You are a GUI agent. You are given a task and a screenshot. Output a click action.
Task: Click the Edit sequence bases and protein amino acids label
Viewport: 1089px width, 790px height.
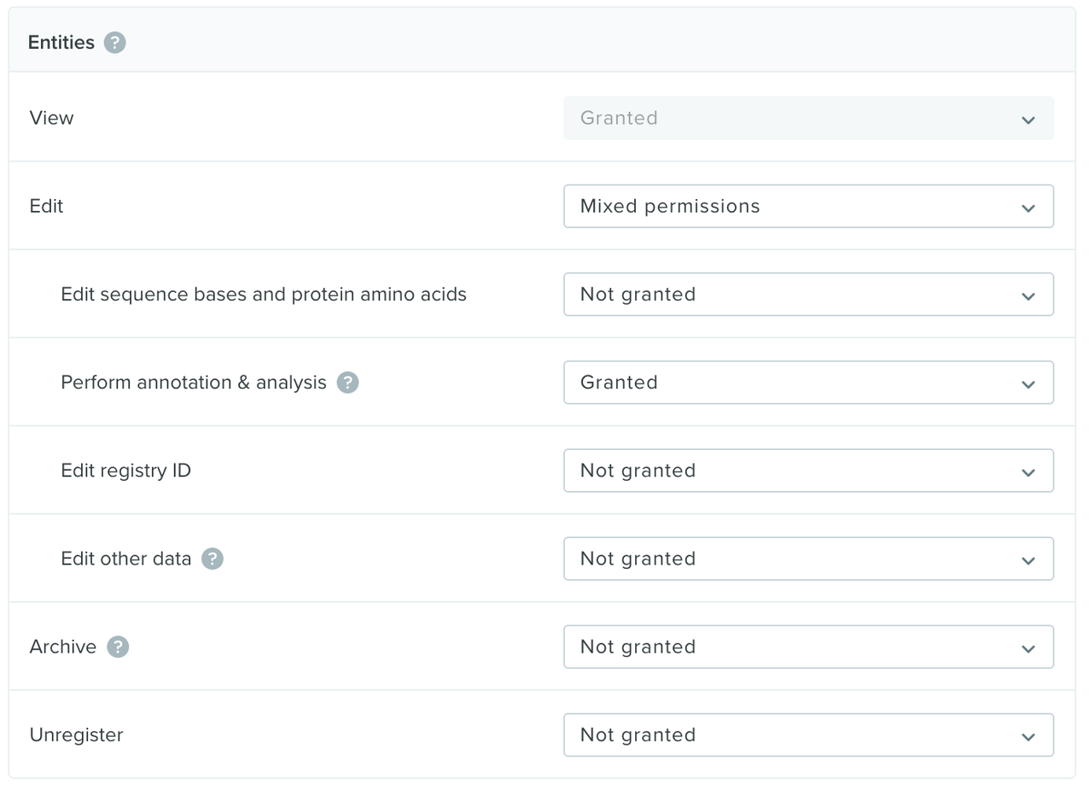click(x=264, y=295)
